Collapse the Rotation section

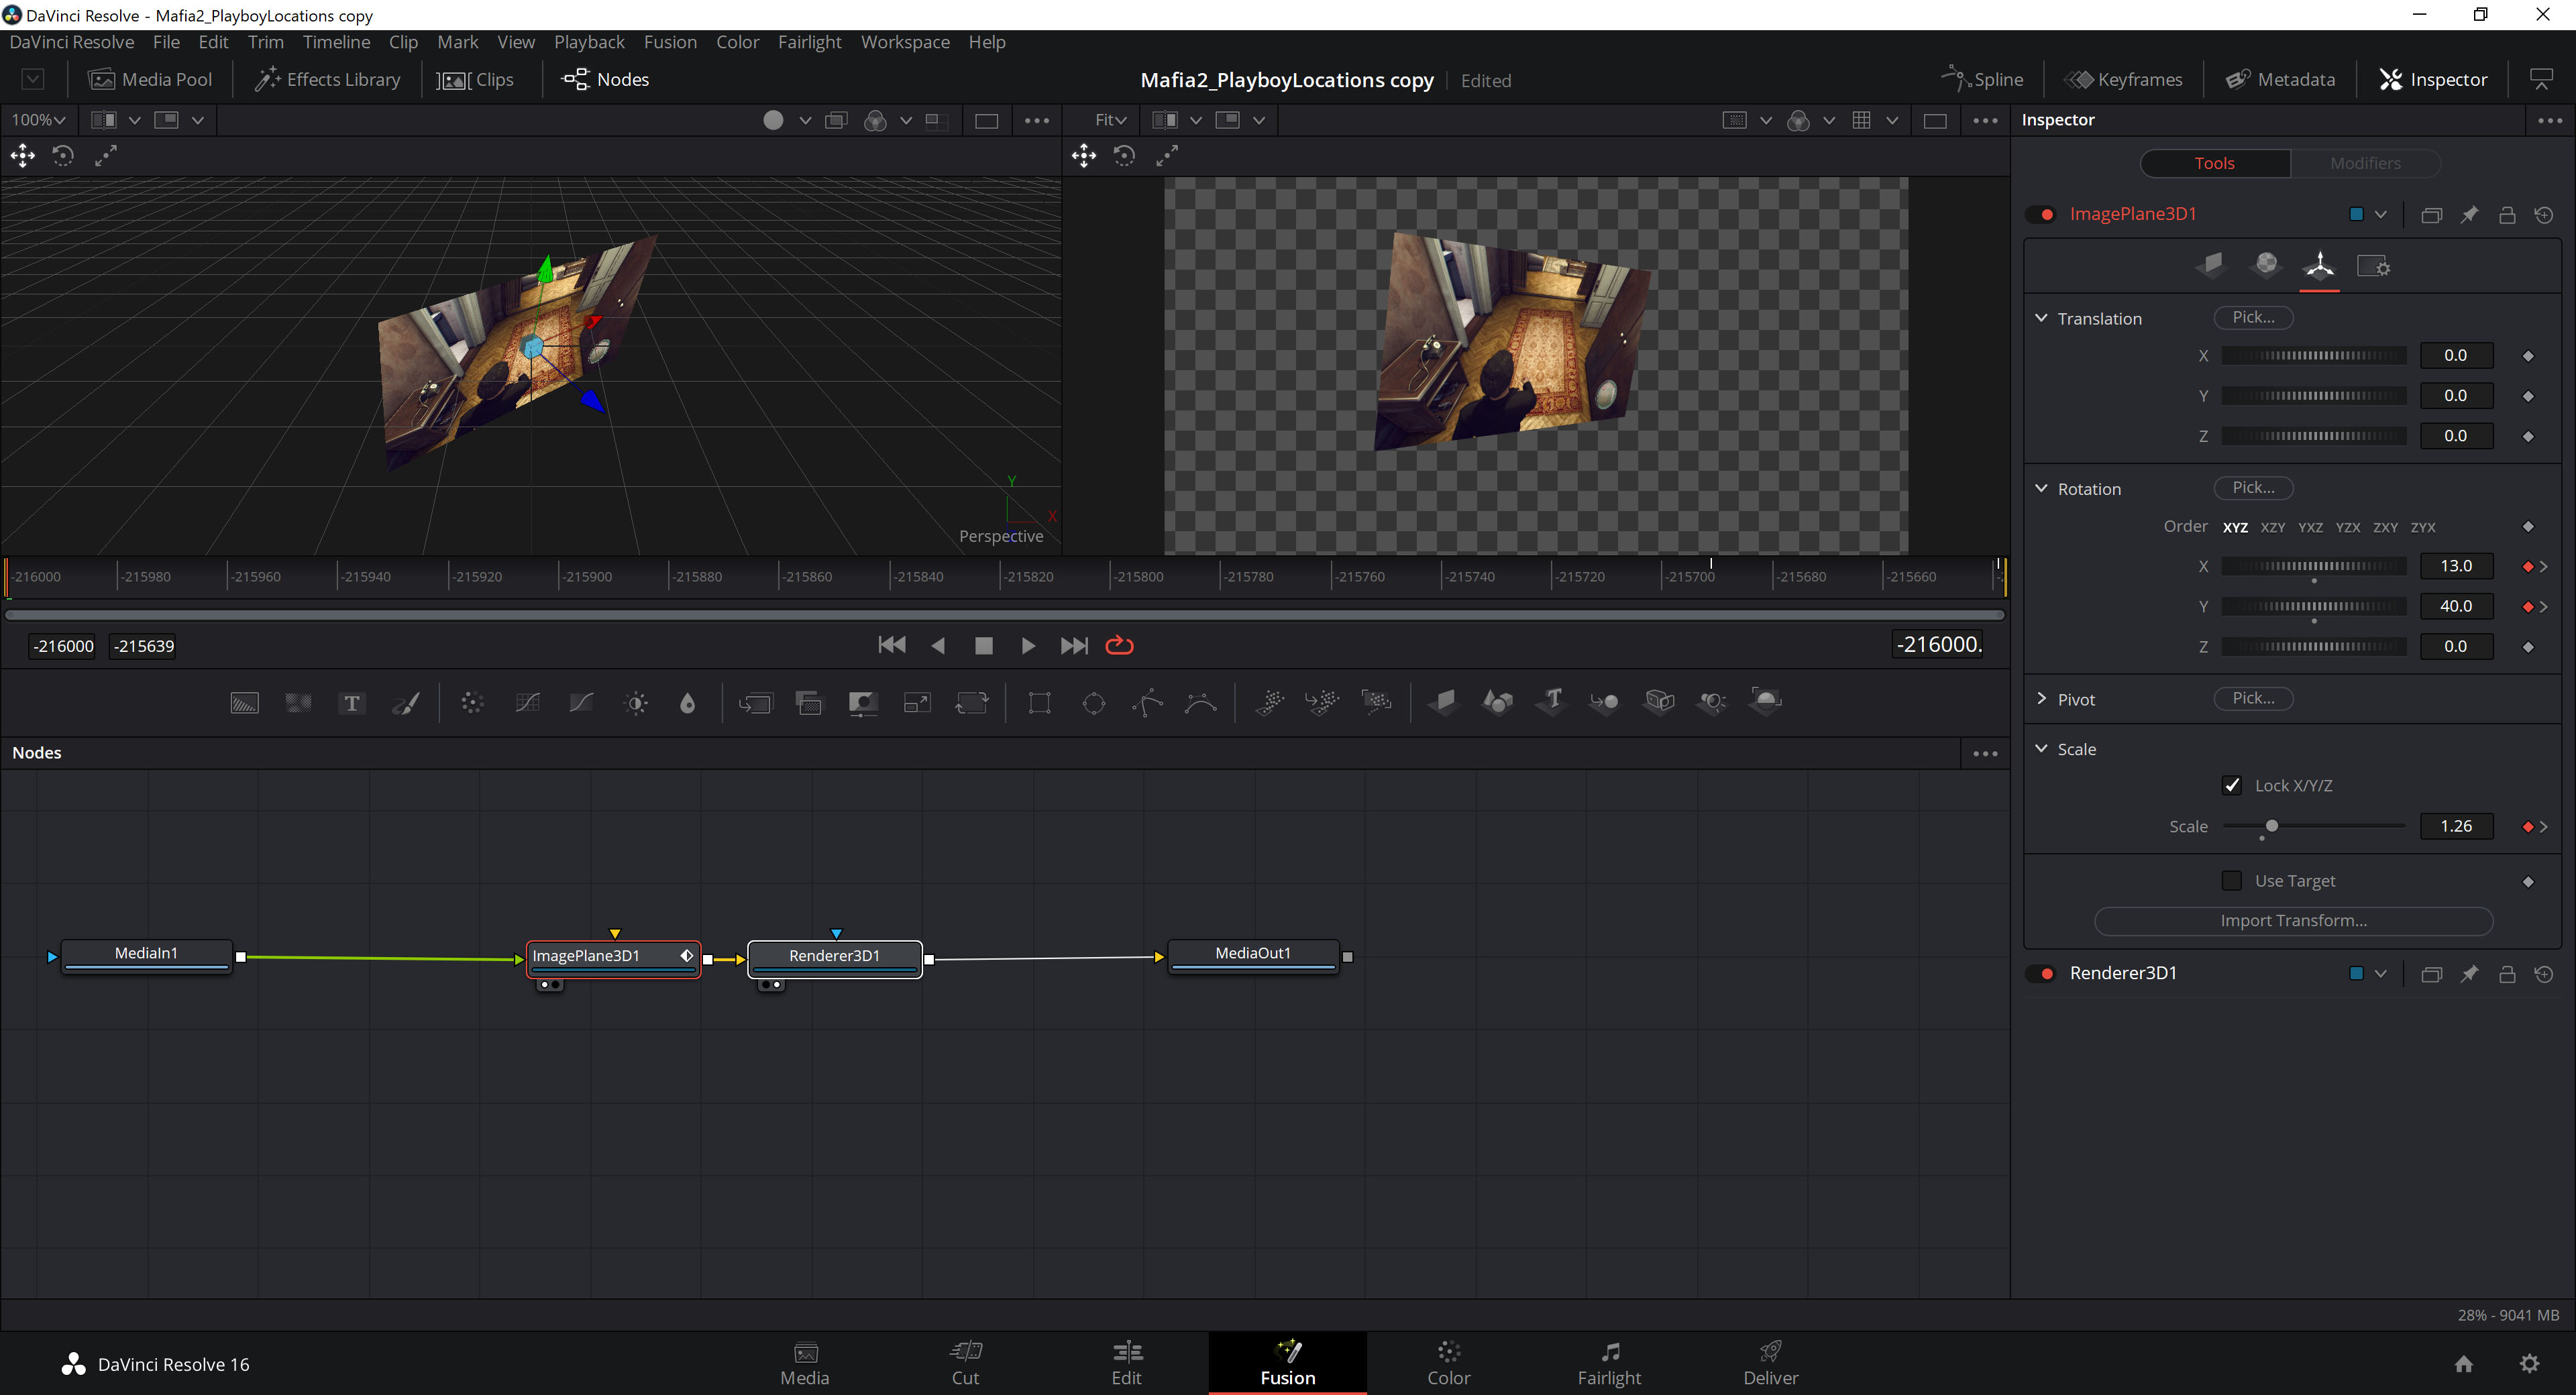click(2041, 488)
